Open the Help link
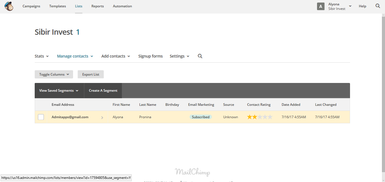The width and height of the screenshot is (385, 182). pyautogui.click(x=363, y=6)
